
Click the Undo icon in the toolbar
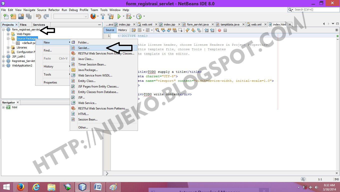pos(38,16)
